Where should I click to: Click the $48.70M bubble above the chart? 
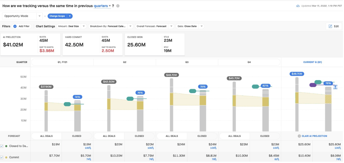(171, 75)
